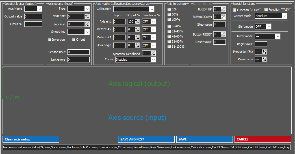Click the Main port value field
295x154 pixels.
coord(76,17)
